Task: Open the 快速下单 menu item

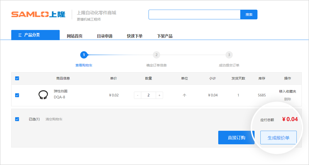Action: pos(135,36)
